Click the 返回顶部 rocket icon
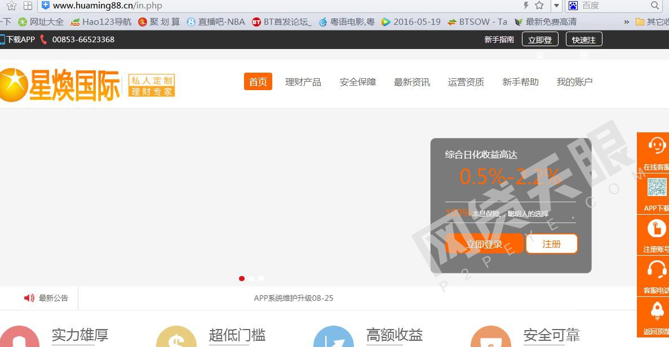The image size is (669, 347). [x=657, y=311]
